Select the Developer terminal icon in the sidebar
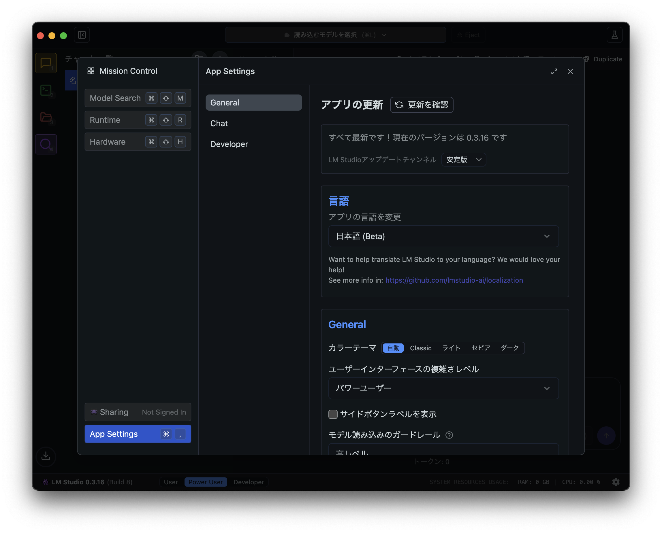The height and width of the screenshot is (533, 662). (46, 90)
